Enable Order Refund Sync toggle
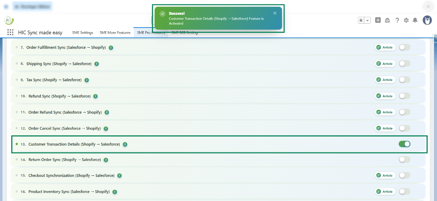 pyautogui.click(x=404, y=112)
